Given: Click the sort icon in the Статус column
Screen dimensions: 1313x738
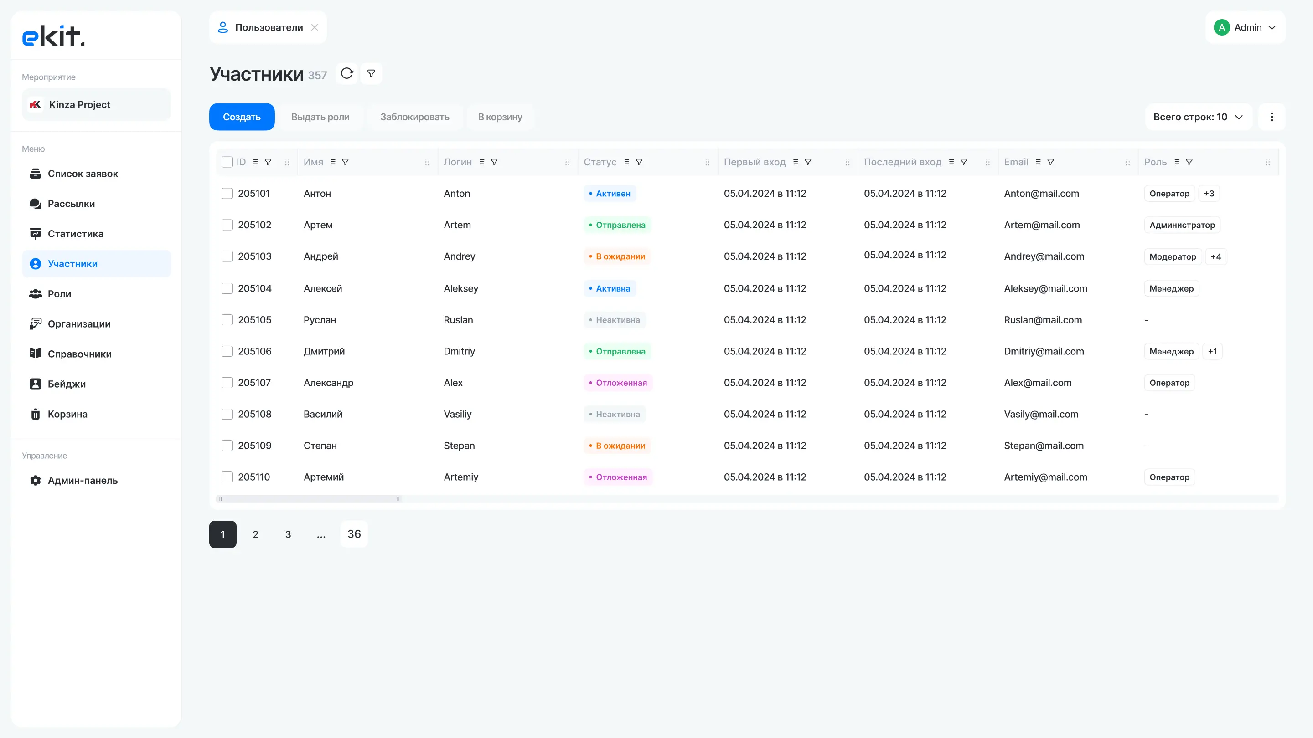Looking at the screenshot, I should click(626, 162).
